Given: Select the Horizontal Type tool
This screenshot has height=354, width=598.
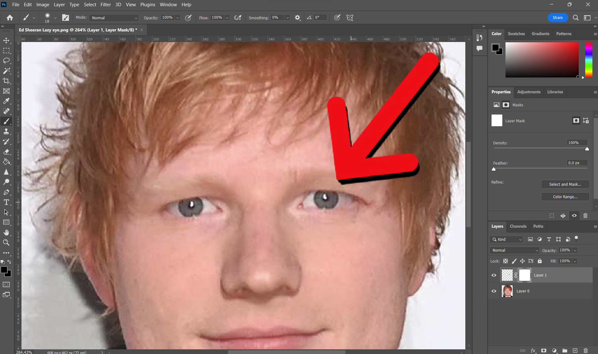Looking at the screenshot, I should click(x=6, y=203).
